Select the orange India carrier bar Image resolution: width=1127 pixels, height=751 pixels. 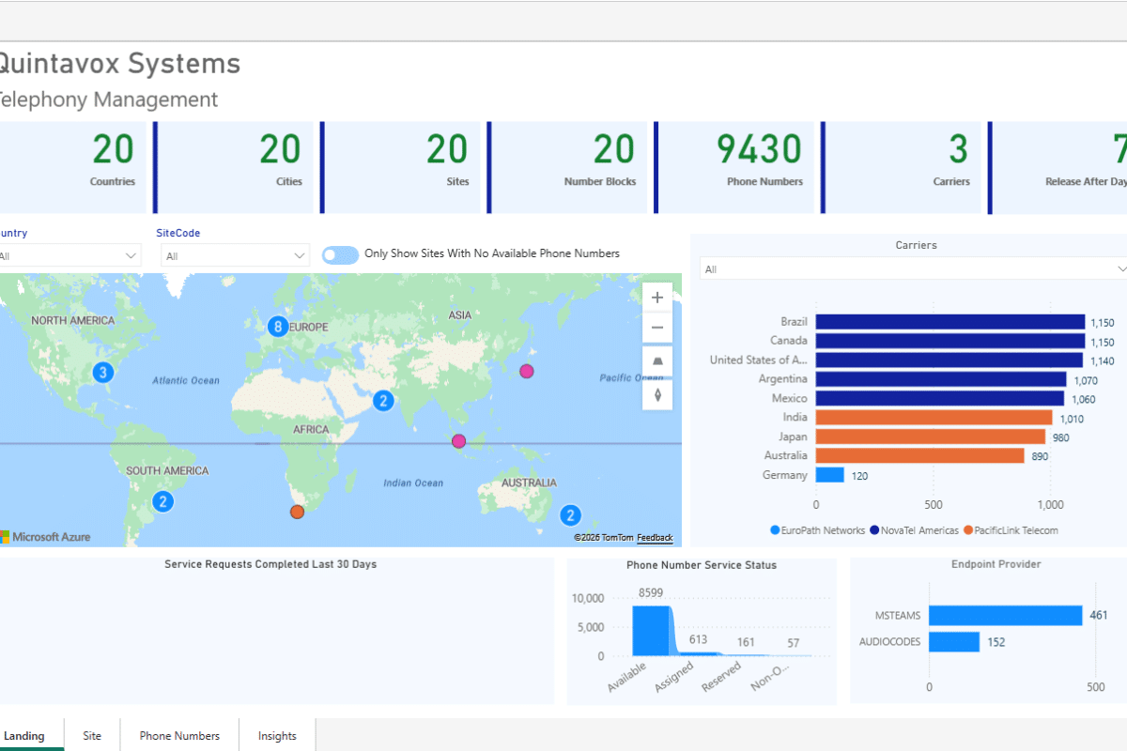pyautogui.click(x=934, y=418)
